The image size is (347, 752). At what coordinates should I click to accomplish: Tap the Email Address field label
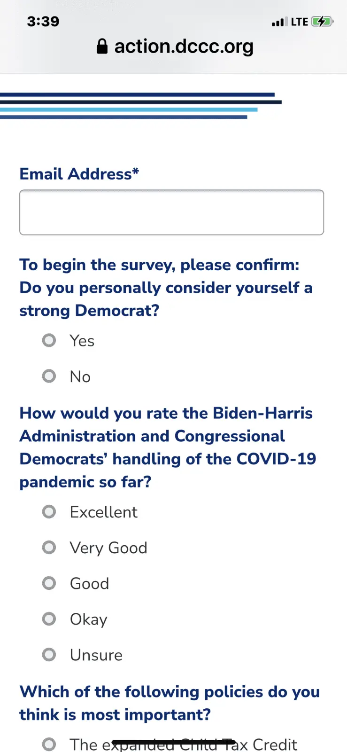[x=79, y=174]
